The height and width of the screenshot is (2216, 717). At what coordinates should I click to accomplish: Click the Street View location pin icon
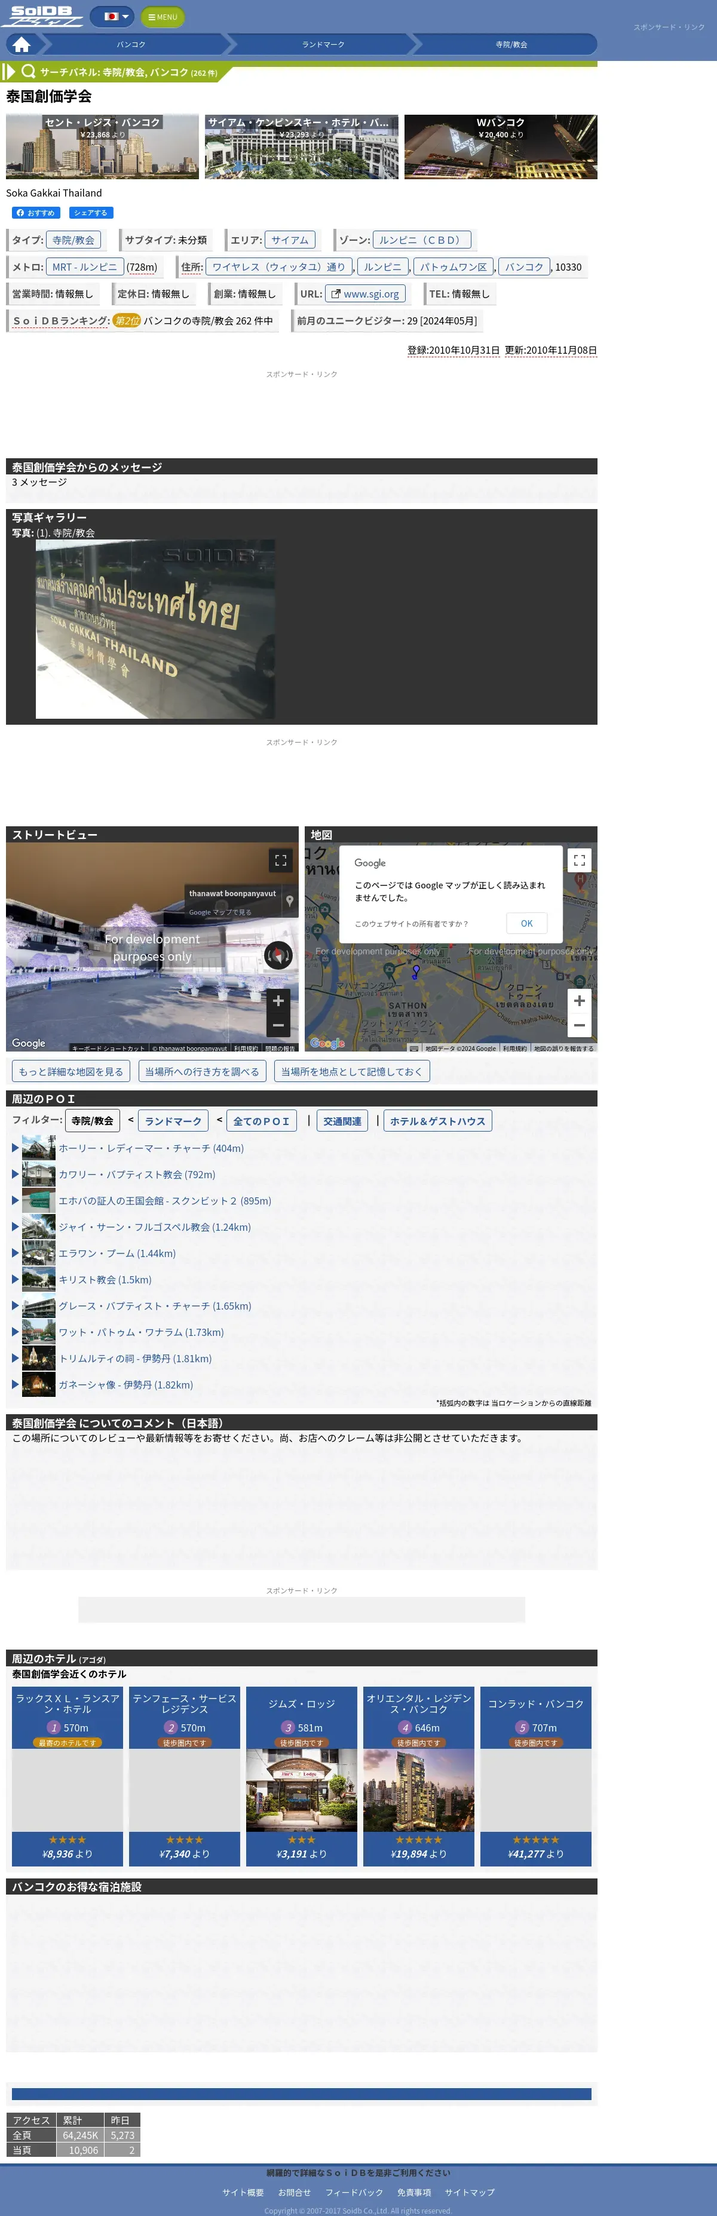(x=290, y=901)
